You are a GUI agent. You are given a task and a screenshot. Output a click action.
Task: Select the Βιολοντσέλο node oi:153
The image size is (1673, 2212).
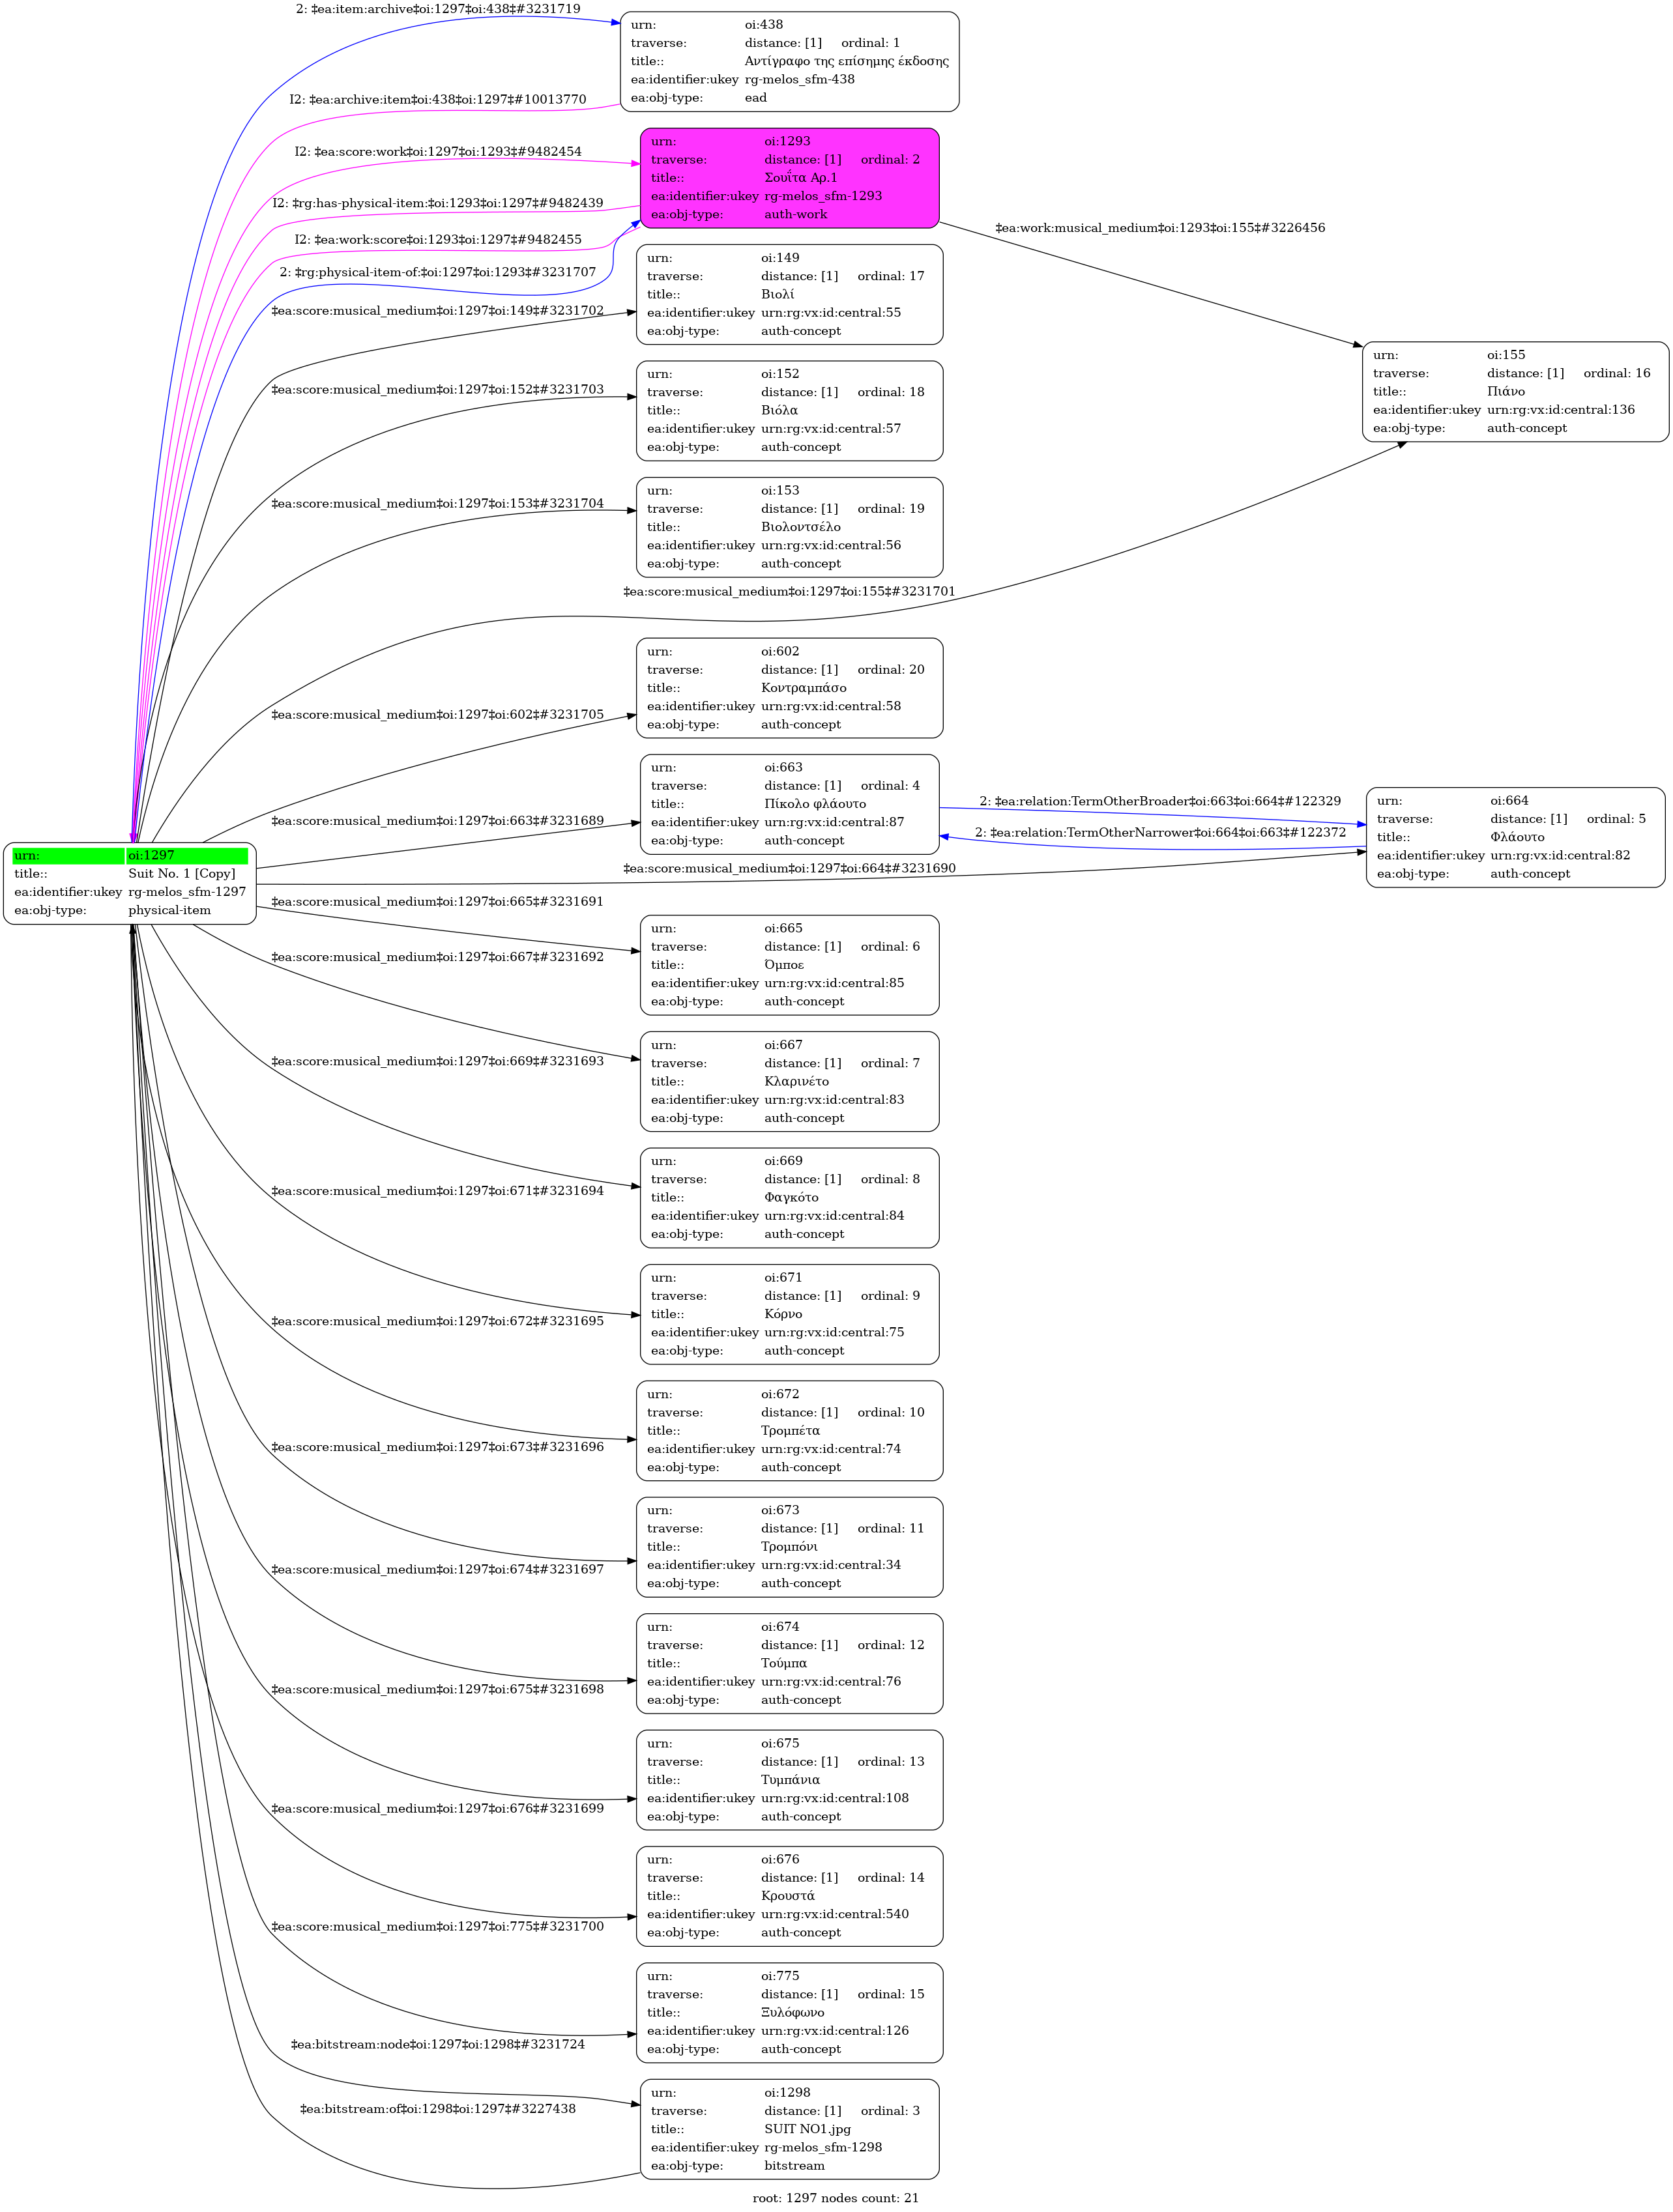point(789,527)
